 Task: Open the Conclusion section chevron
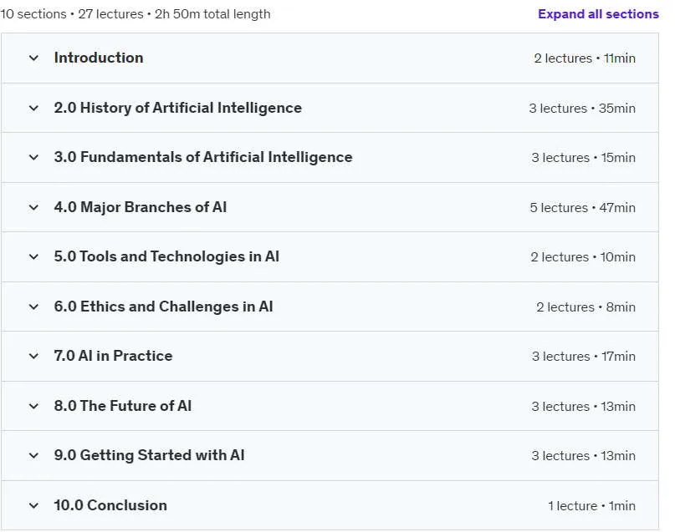point(33,506)
